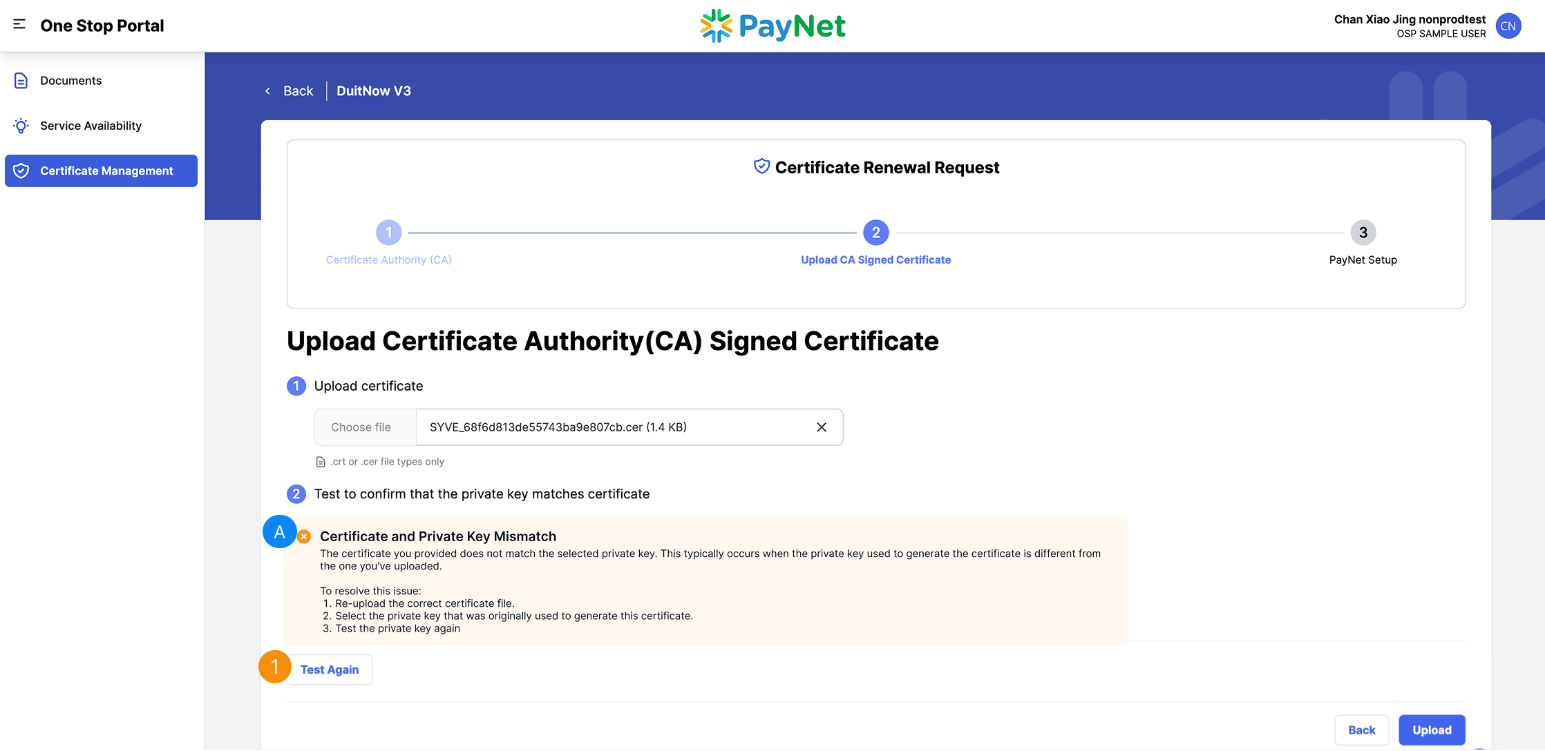
Task: Click the file type hint document icon
Action: coord(321,461)
